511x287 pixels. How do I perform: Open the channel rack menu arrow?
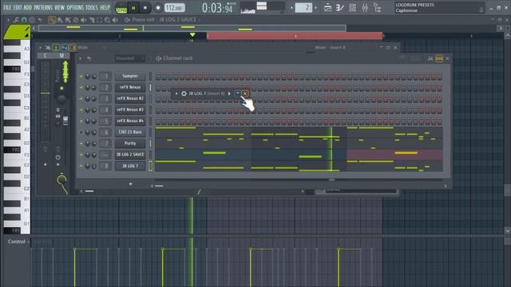pos(81,58)
